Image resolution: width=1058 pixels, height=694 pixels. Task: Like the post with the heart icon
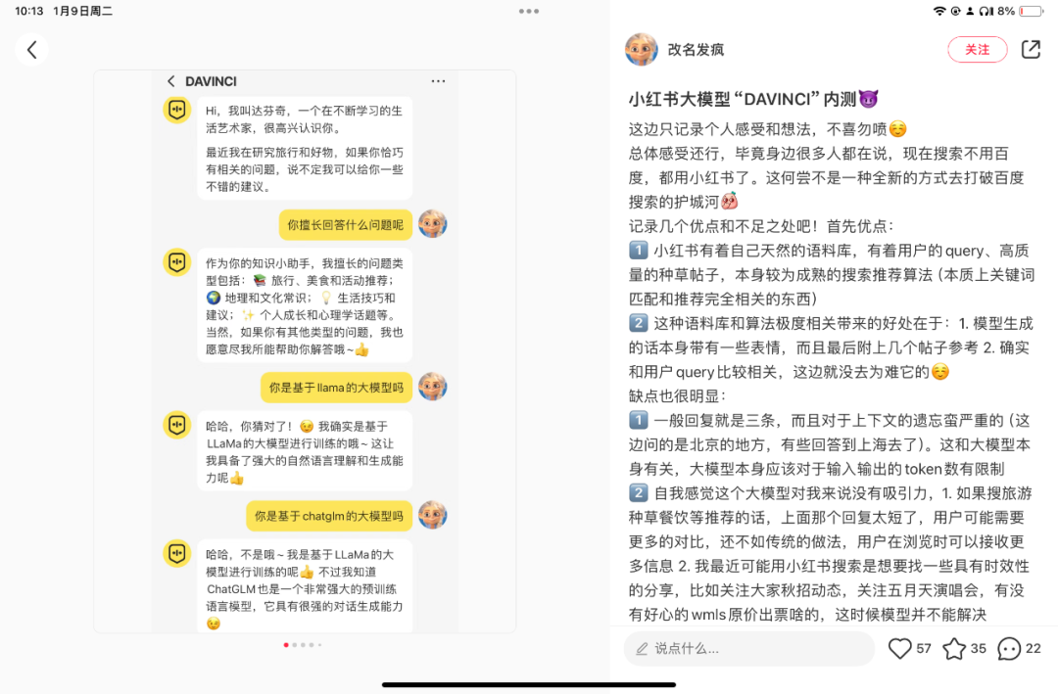[898, 649]
